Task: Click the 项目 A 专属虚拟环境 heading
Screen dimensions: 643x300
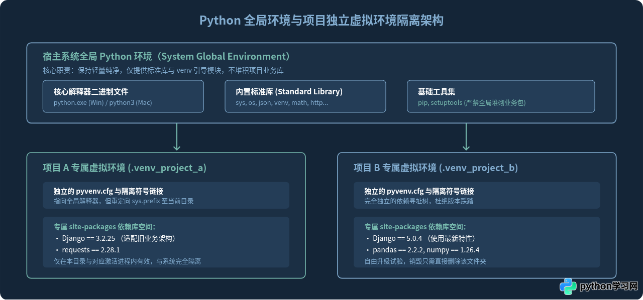Action: (125, 168)
